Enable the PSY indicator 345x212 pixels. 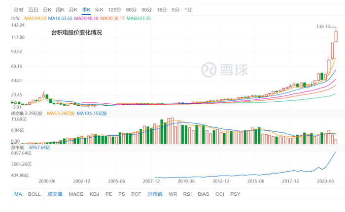point(235,194)
